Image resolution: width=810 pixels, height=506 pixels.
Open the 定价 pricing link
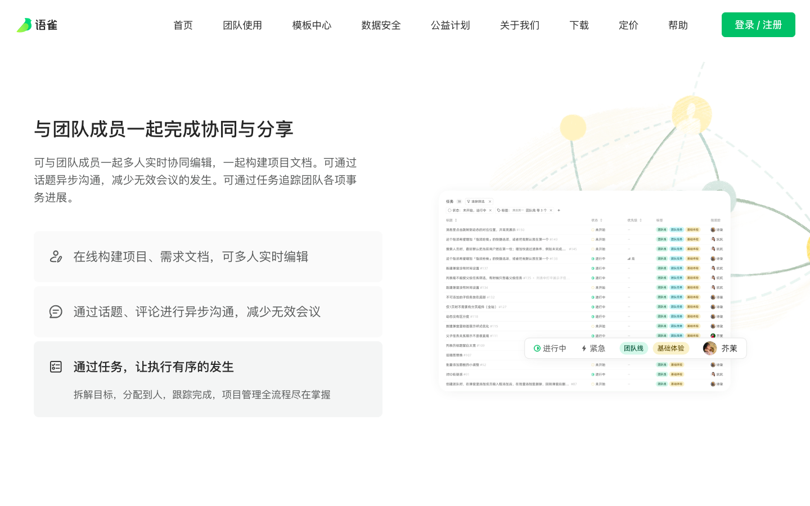click(x=628, y=25)
